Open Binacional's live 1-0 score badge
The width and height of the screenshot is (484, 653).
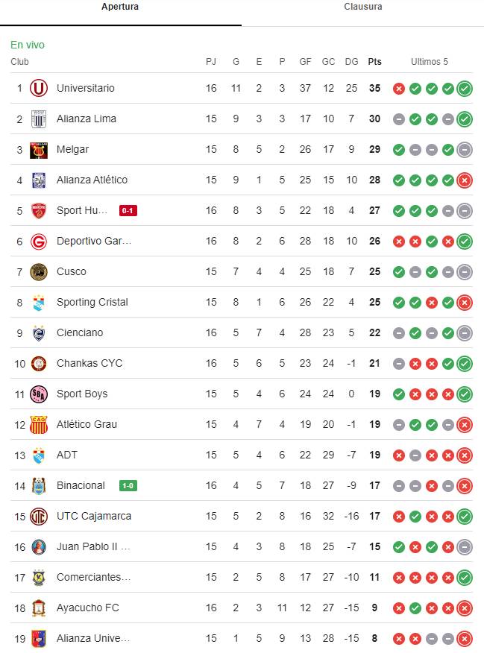point(128,485)
